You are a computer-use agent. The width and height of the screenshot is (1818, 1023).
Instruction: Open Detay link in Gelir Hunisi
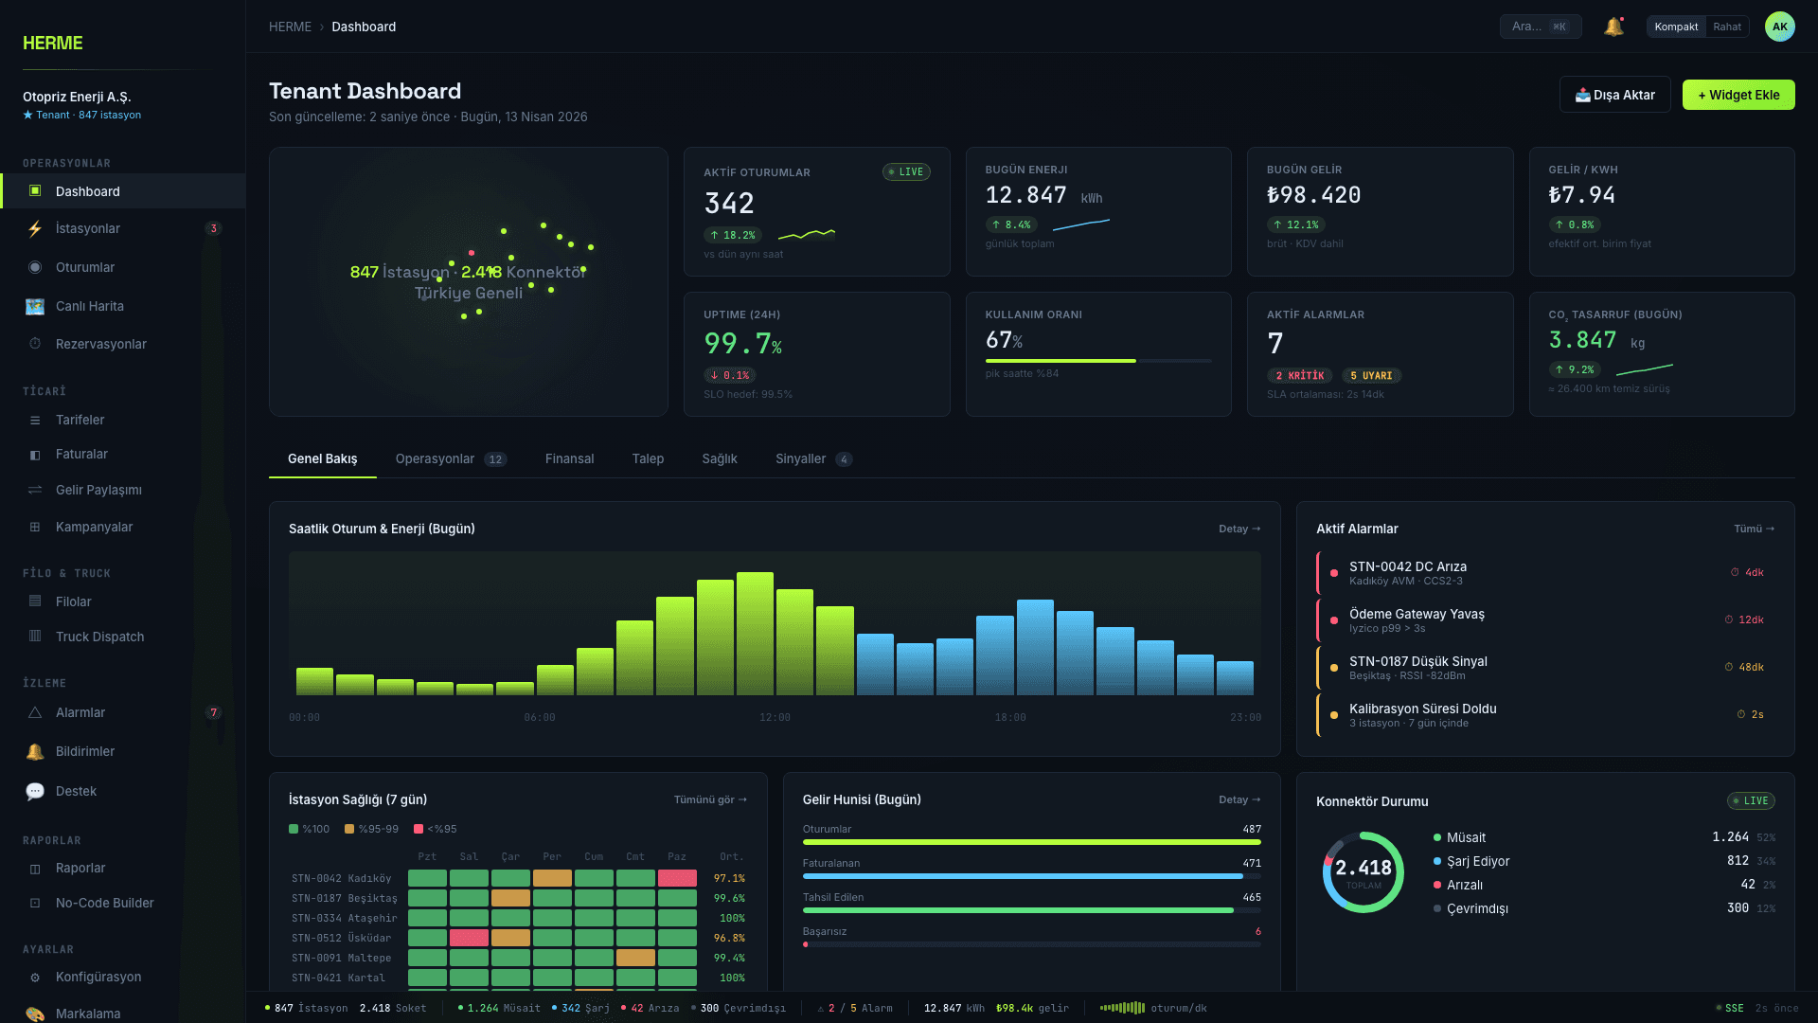(x=1239, y=799)
